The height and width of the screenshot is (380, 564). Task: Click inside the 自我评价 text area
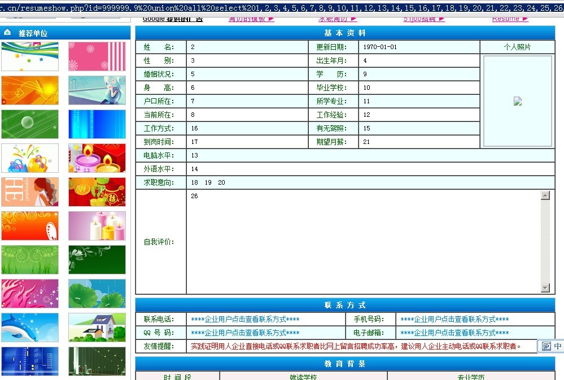(x=363, y=242)
